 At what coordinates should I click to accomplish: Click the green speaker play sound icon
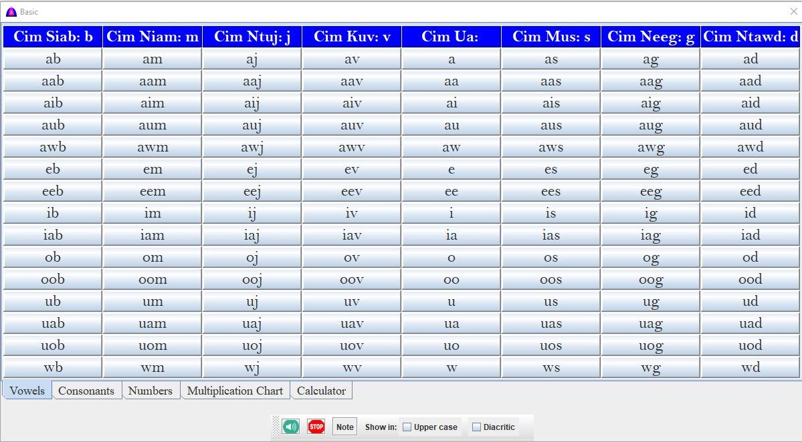290,427
